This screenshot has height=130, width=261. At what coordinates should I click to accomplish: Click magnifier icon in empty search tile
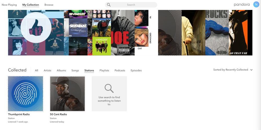tap(109, 88)
